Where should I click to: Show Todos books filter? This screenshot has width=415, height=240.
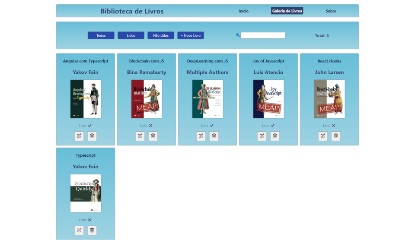pos(101,35)
